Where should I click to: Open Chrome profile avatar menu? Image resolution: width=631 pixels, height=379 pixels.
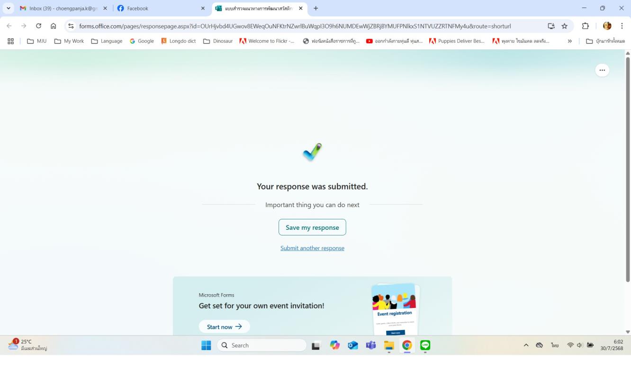click(x=607, y=26)
